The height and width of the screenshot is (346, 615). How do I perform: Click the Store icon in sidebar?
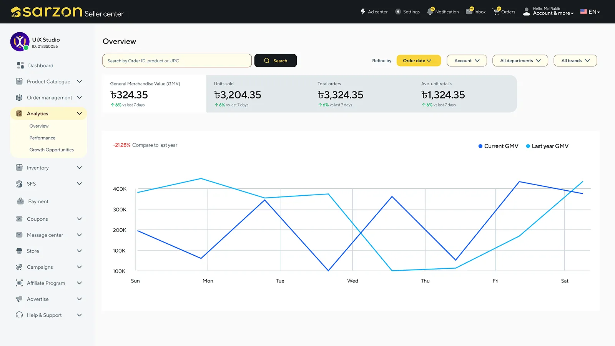[x=19, y=251]
